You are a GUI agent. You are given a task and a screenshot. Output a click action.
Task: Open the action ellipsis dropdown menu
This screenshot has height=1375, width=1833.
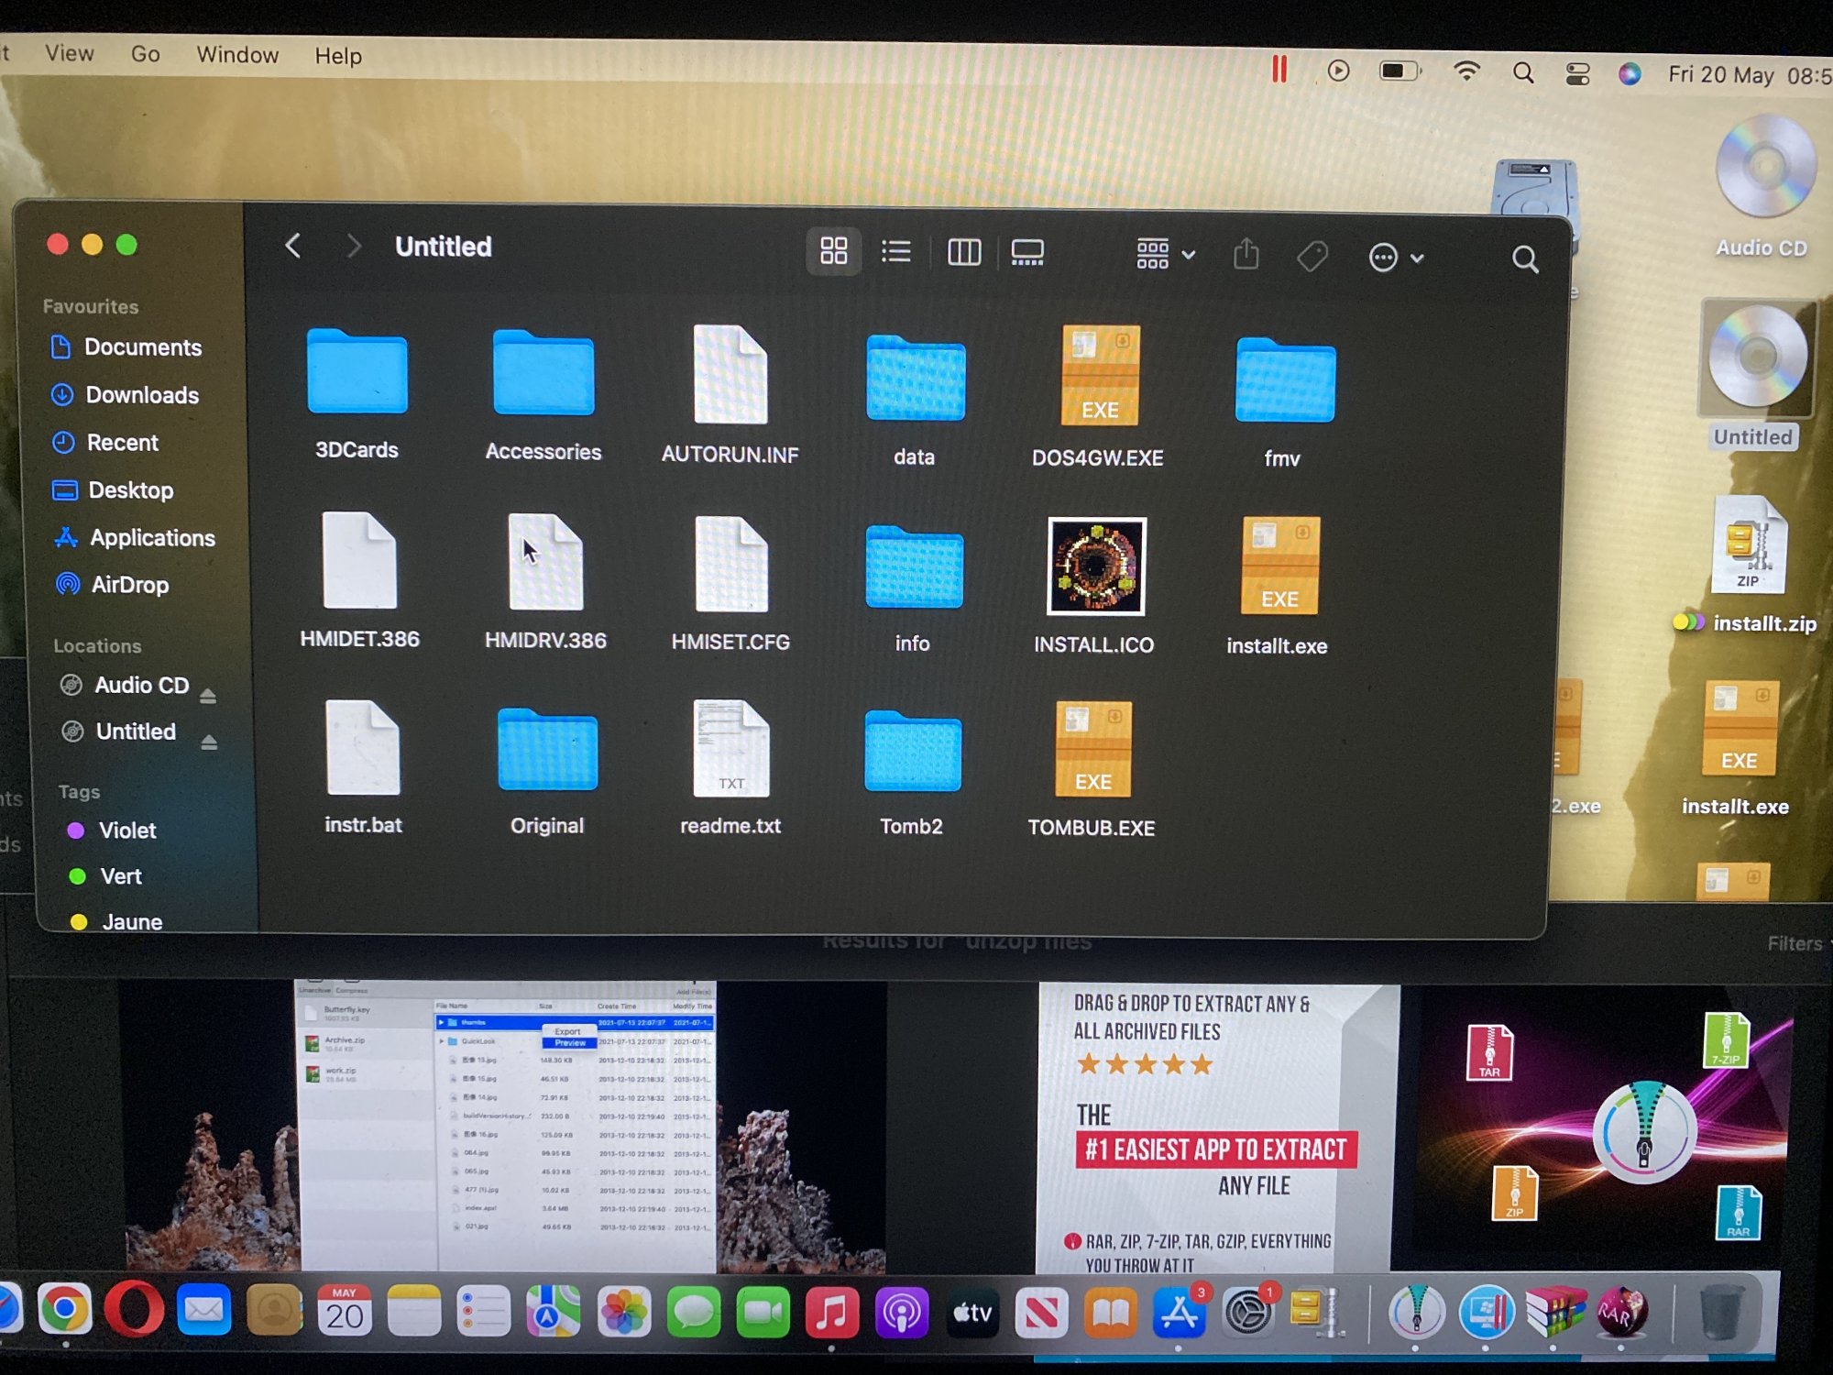[x=1395, y=258]
